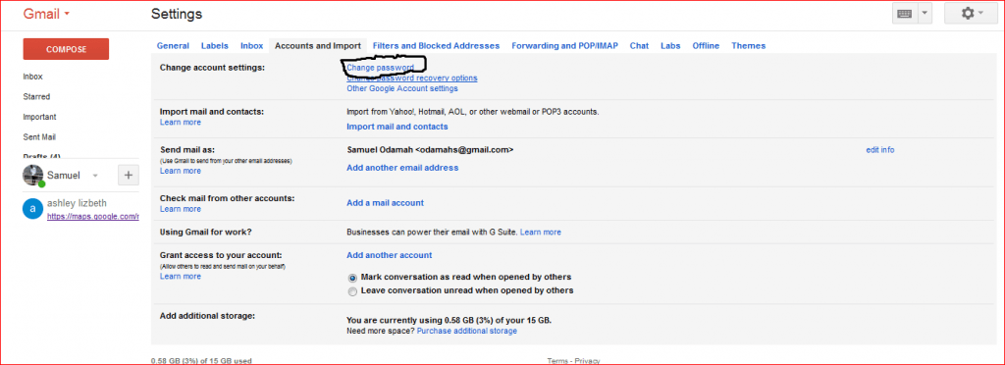The image size is (1005, 365).
Task: Click Learn more under Check mail
Action: [181, 209]
